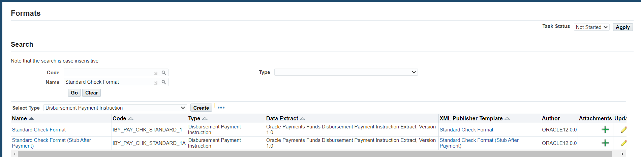Sort table by Name column arrow
Screen dimensions: 641x157
coord(31,118)
